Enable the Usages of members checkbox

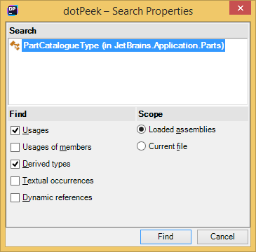(15, 148)
